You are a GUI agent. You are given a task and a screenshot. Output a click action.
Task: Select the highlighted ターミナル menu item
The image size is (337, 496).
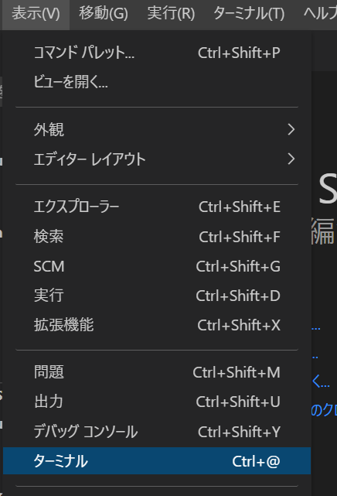pos(157,461)
